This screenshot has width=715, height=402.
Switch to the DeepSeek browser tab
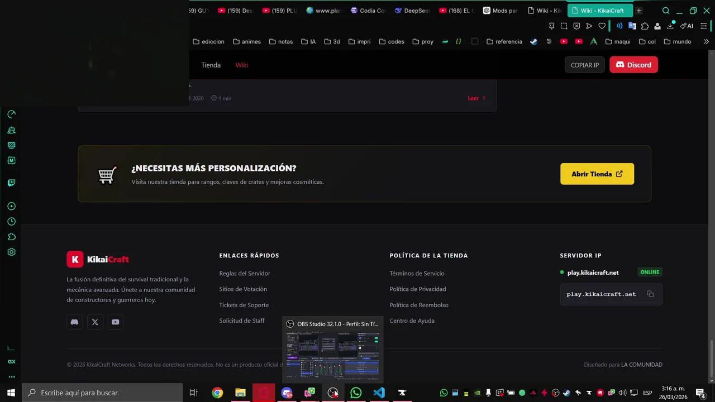coord(412,11)
